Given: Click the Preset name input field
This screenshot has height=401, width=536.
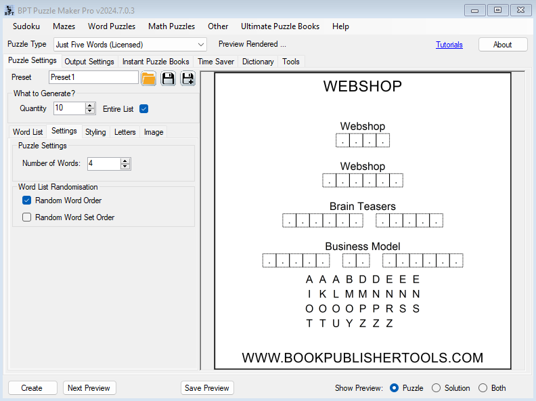Looking at the screenshot, I should (93, 77).
